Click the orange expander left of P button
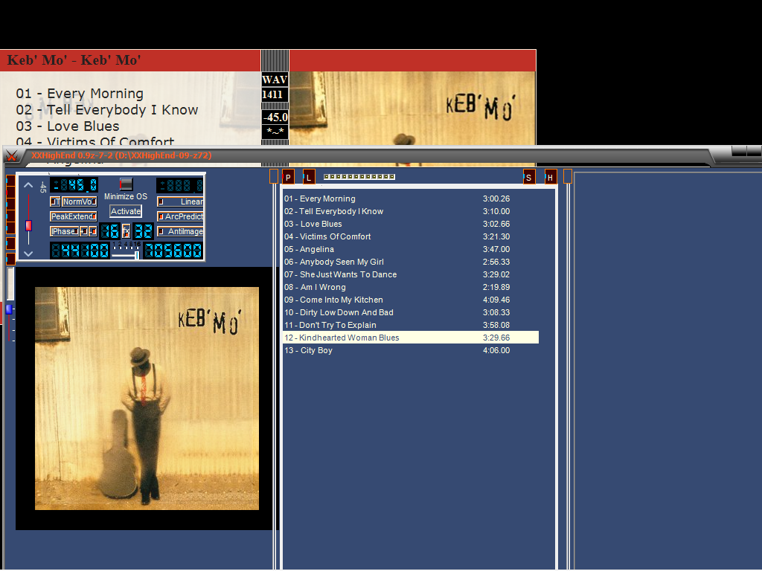The width and height of the screenshot is (762, 571). (x=274, y=176)
